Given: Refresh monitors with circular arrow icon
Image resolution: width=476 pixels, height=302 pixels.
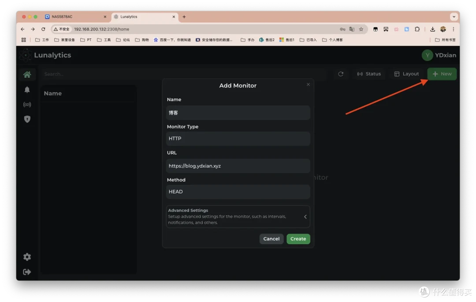Looking at the screenshot, I should [341, 74].
